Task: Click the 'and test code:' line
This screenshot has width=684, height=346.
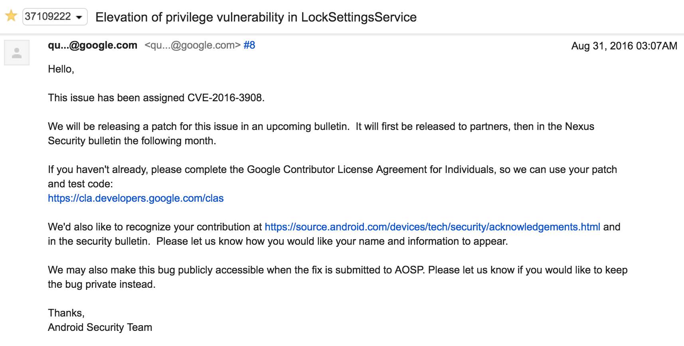Action: [x=81, y=184]
